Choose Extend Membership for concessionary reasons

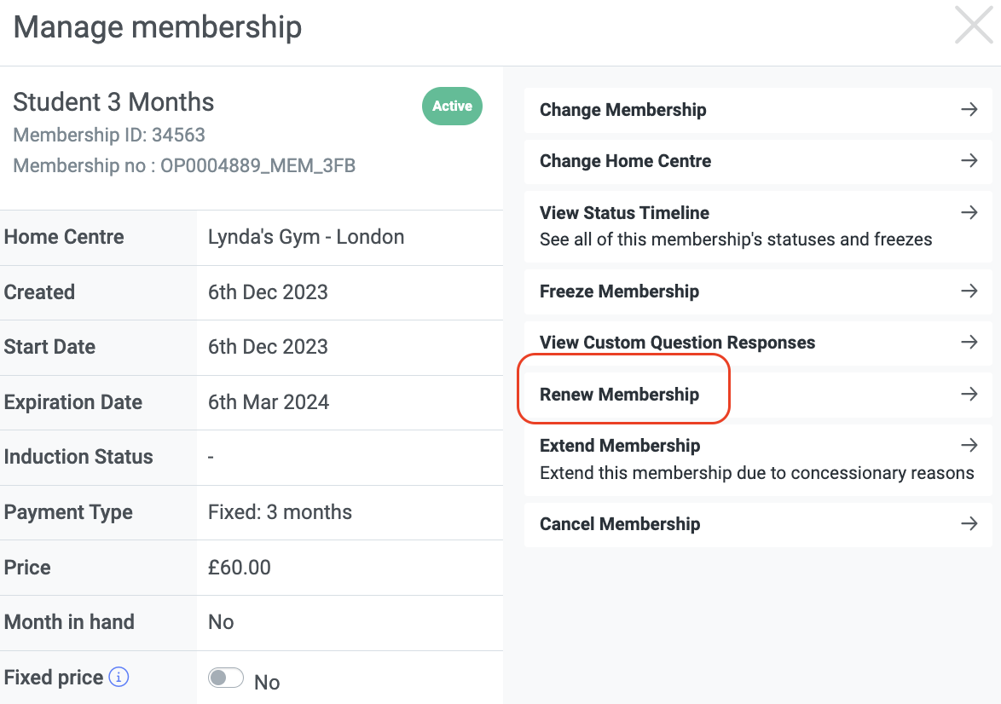tap(758, 459)
